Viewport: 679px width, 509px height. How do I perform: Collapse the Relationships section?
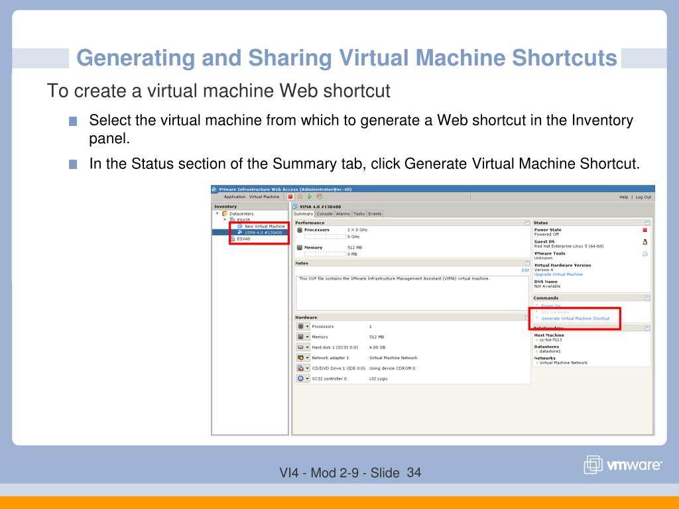click(x=647, y=329)
